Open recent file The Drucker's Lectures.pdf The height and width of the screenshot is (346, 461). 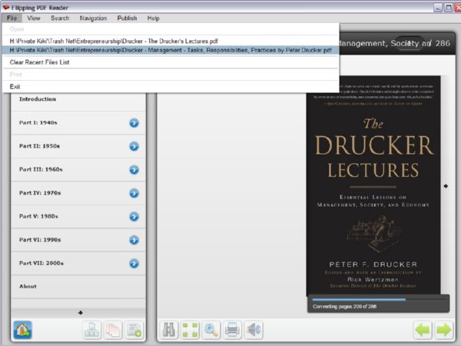[x=171, y=41]
